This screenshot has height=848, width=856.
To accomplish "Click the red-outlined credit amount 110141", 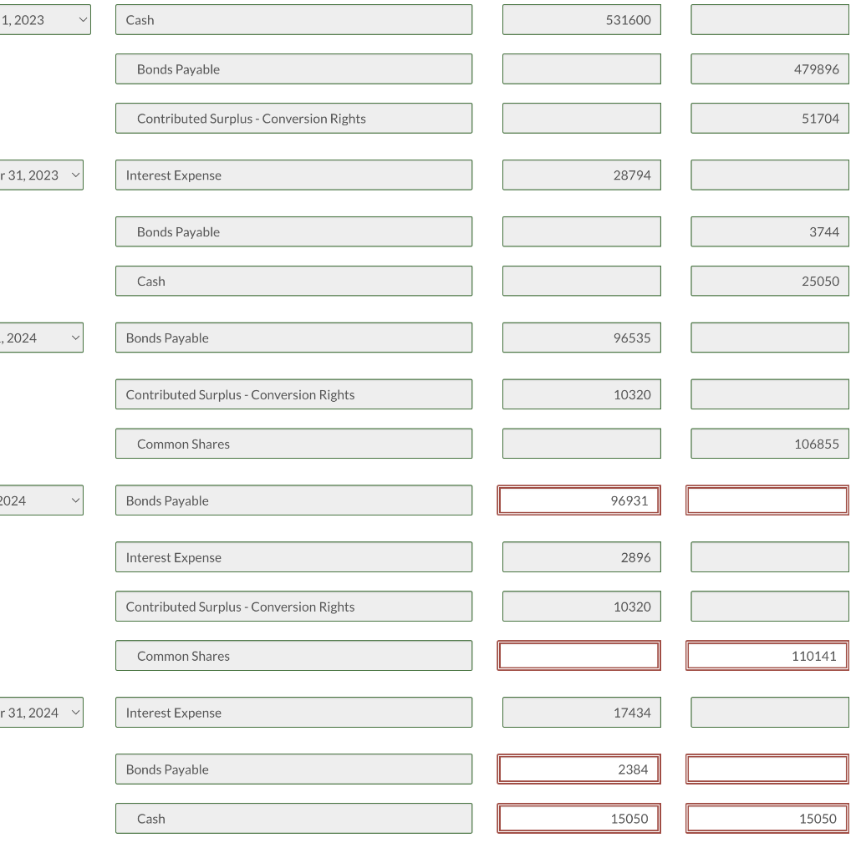I will point(767,655).
